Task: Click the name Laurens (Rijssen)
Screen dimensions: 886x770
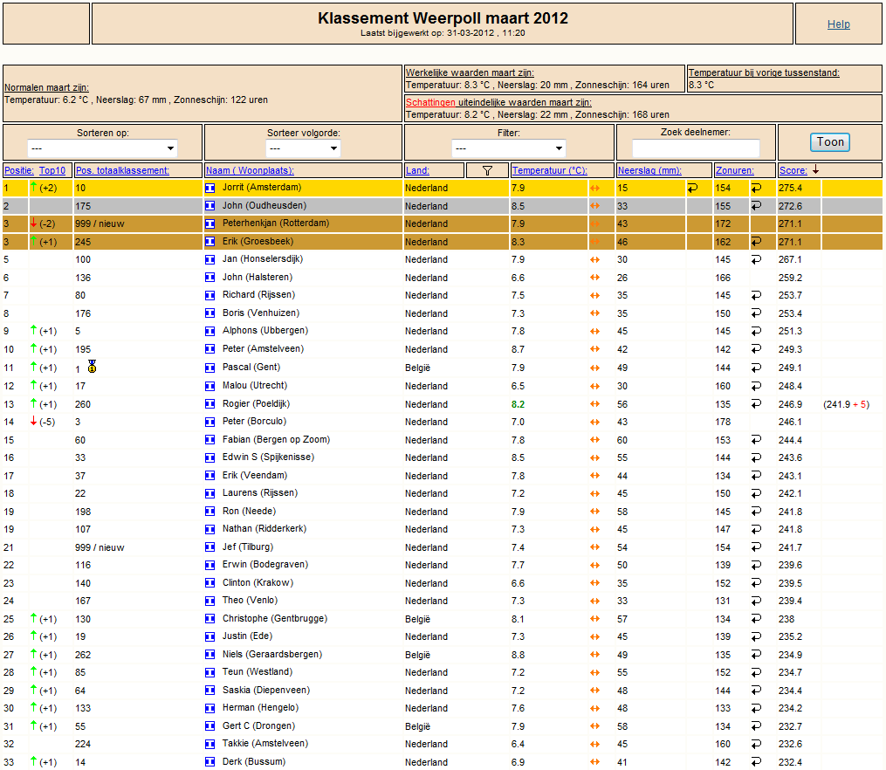Action: click(260, 493)
